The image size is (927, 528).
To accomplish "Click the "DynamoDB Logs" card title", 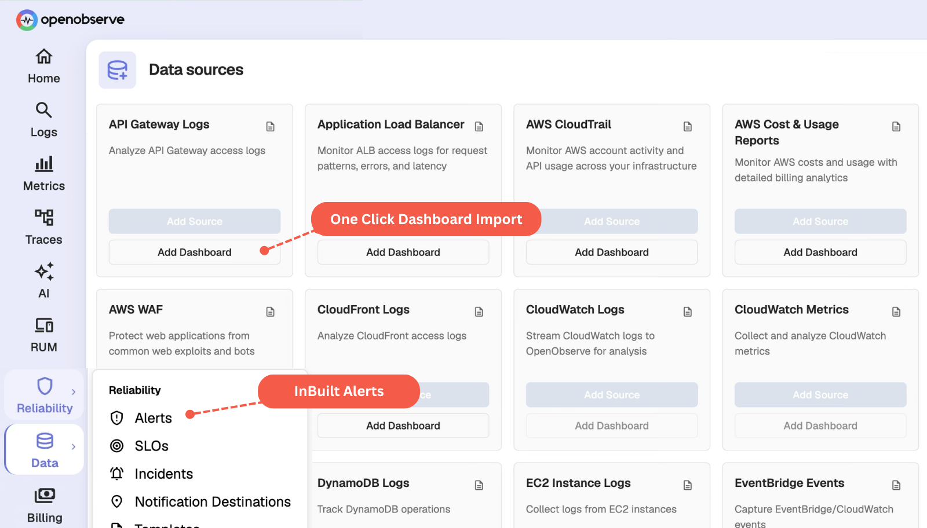I will (x=363, y=483).
